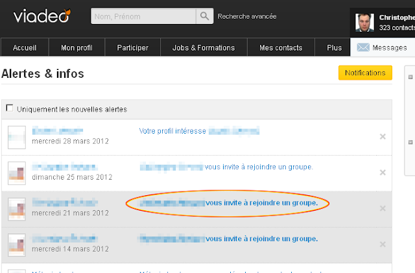Click the Viadeo logo
Image resolution: width=415 pixels, height=273 pixels.
(x=42, y=16)
